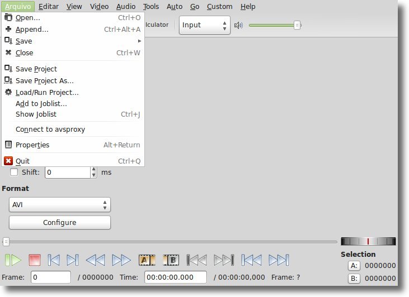Go to last frame icon
The height and width of the screenshot is (297, 409).
[279, 260]
